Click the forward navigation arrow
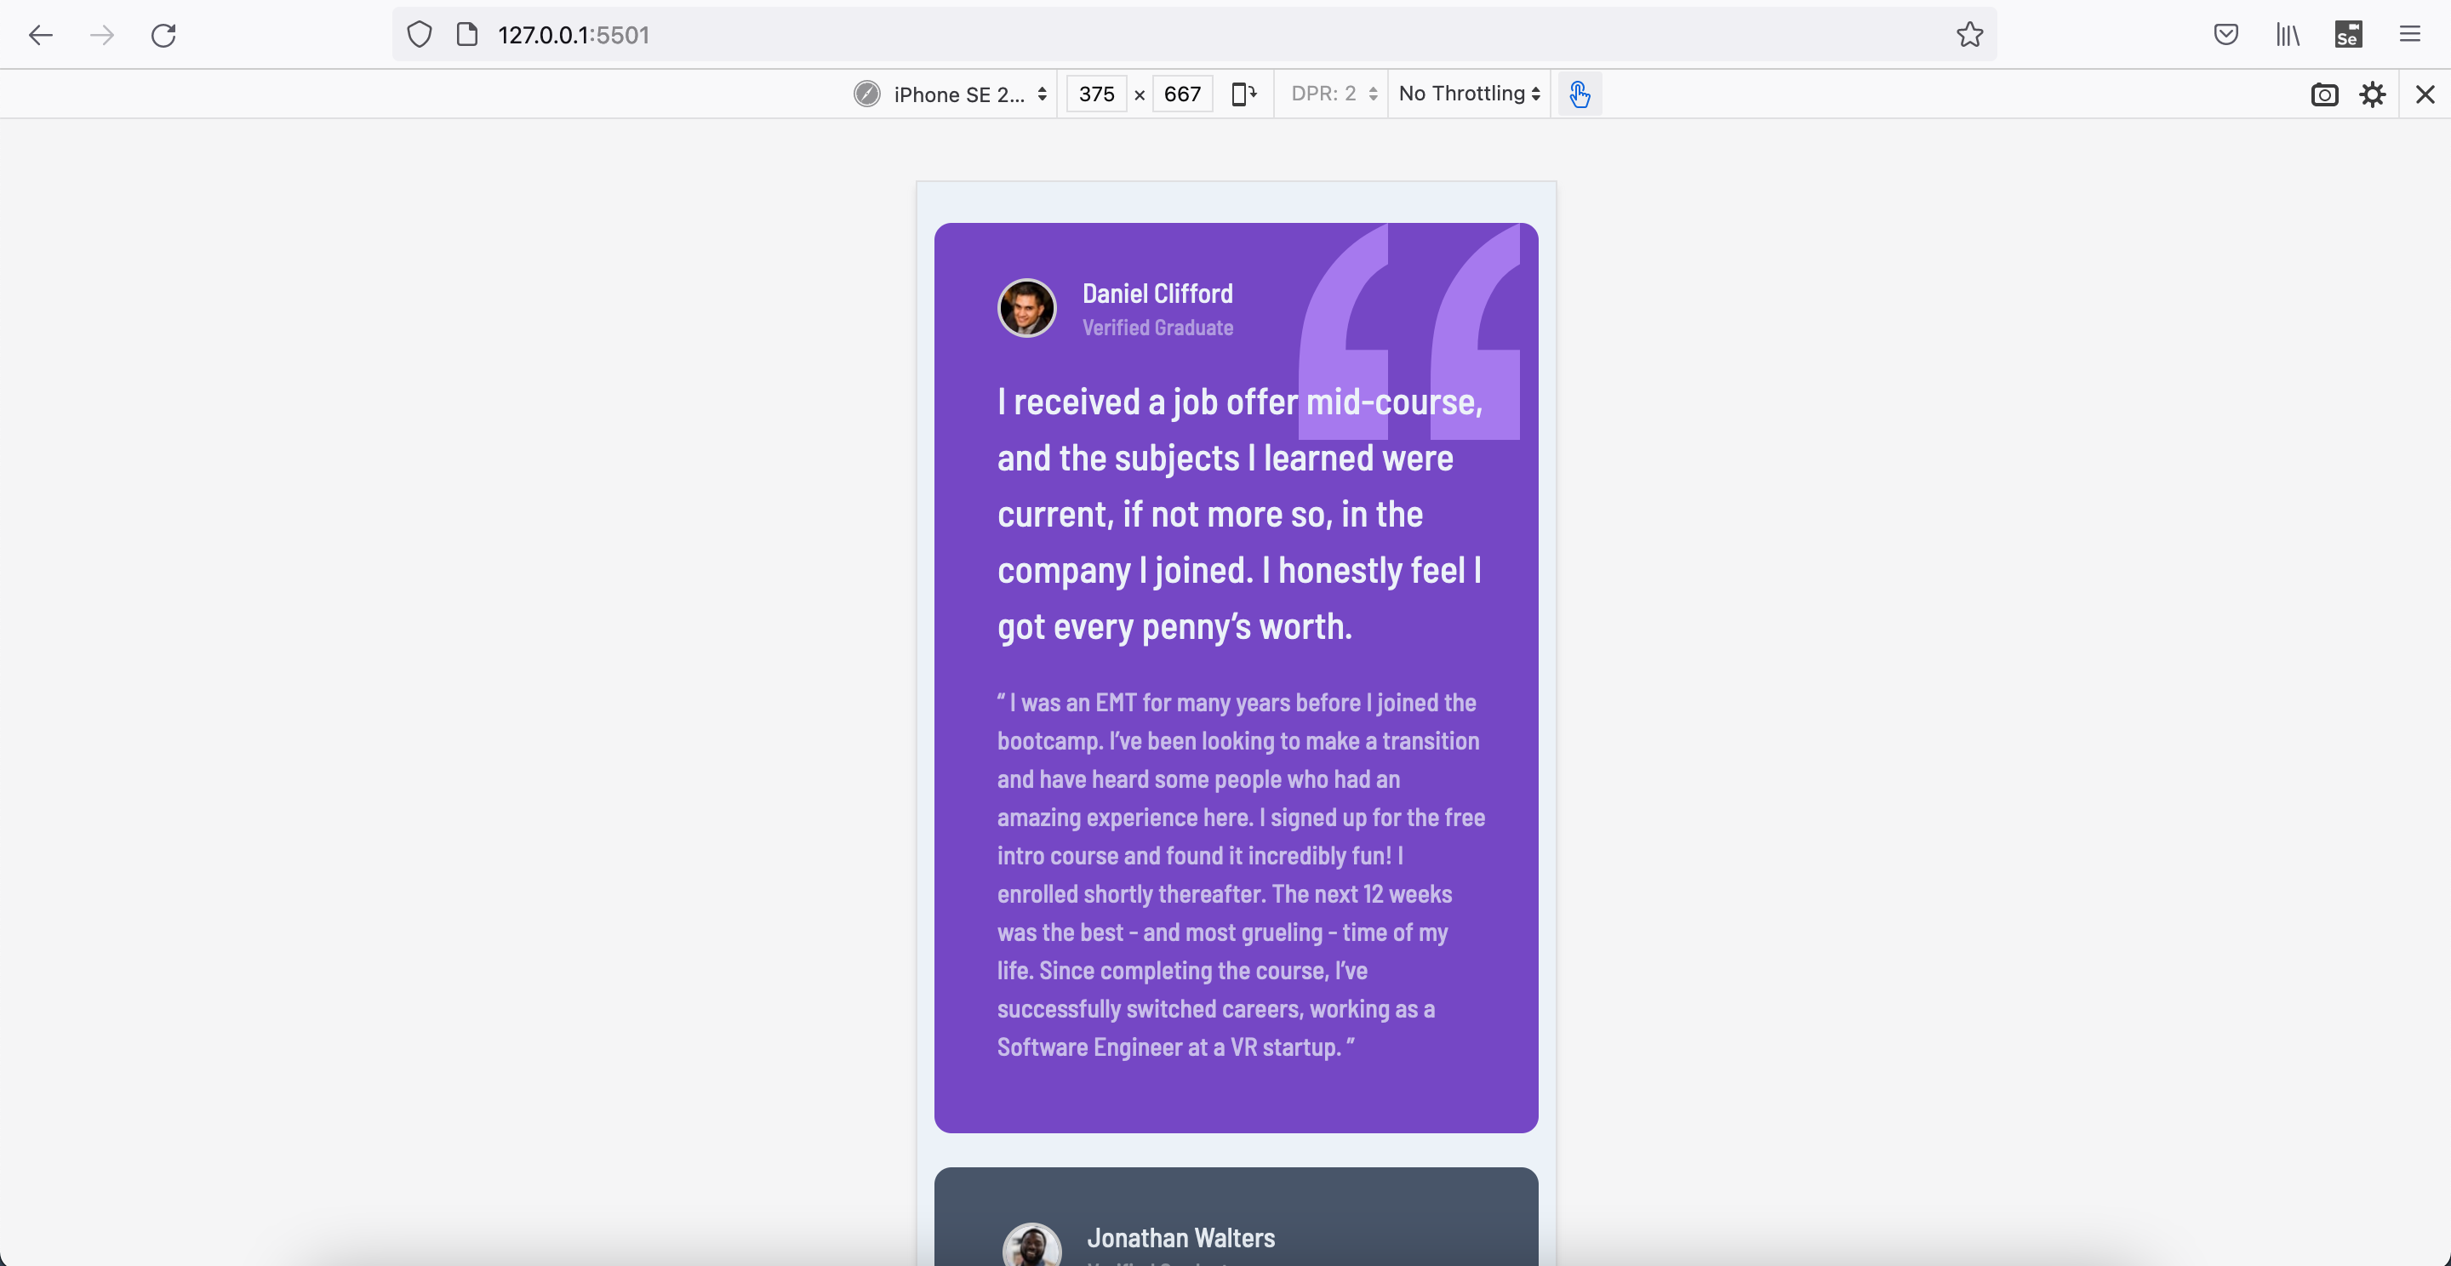Screen dimensions: 2451x1266 click(x=102, y=35)
